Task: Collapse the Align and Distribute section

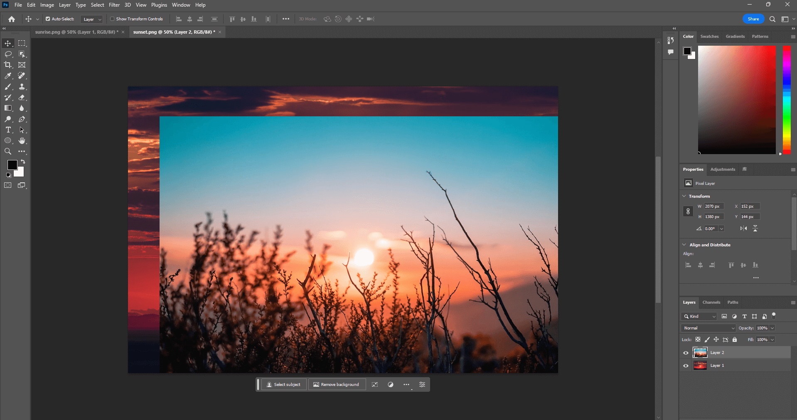Action: [684, 245]
